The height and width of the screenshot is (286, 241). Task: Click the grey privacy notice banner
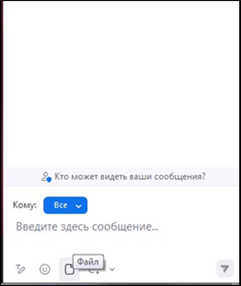point(121,177)
